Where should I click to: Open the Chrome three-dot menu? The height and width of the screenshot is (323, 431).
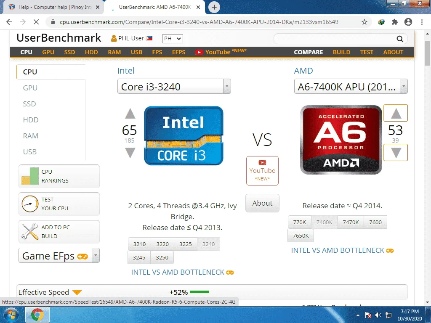click(422, 22)
